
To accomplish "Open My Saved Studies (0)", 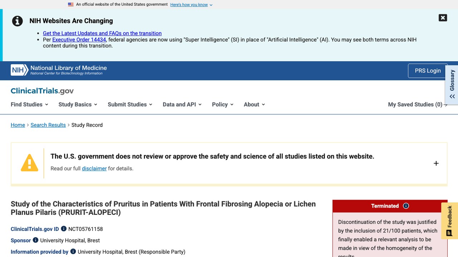I will click(x=418, y=105).
